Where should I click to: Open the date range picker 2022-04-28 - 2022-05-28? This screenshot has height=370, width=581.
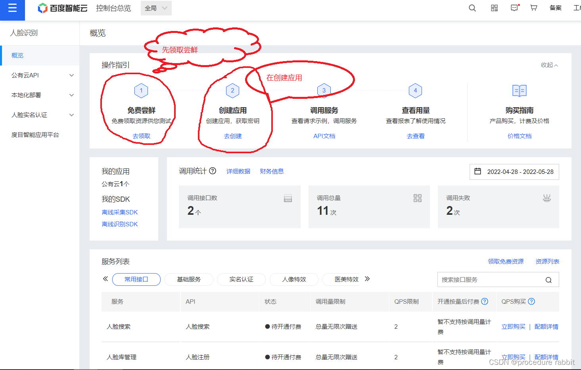(x=514, y=172)
